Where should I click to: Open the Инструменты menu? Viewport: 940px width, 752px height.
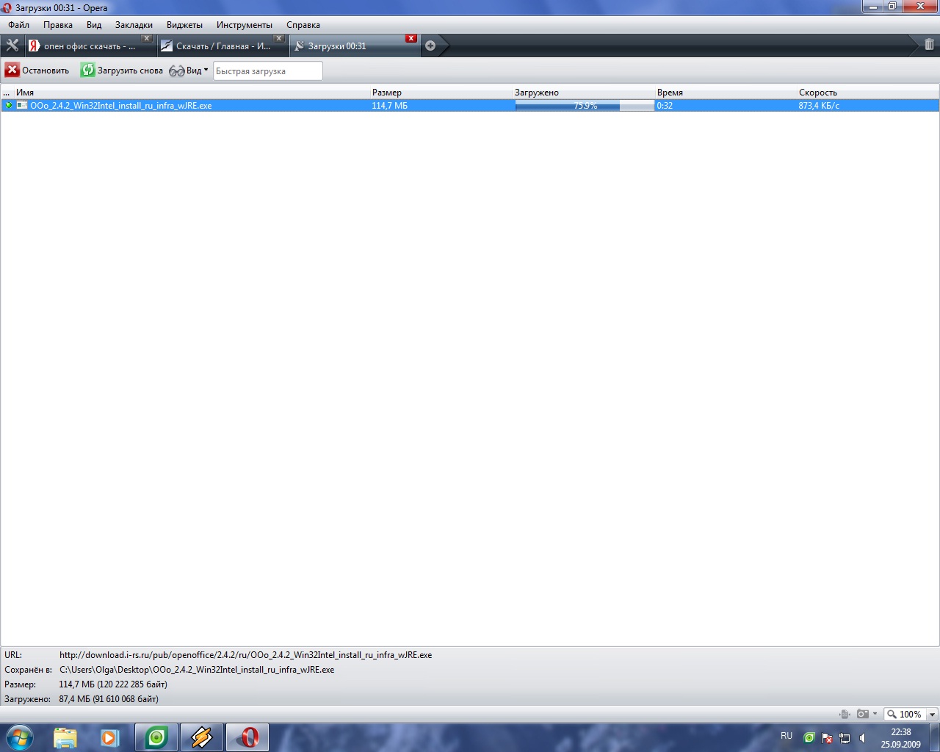(244, 25)
